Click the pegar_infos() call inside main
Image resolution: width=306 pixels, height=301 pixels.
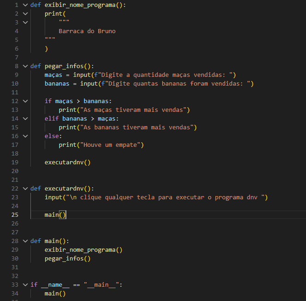pos(67,259)
